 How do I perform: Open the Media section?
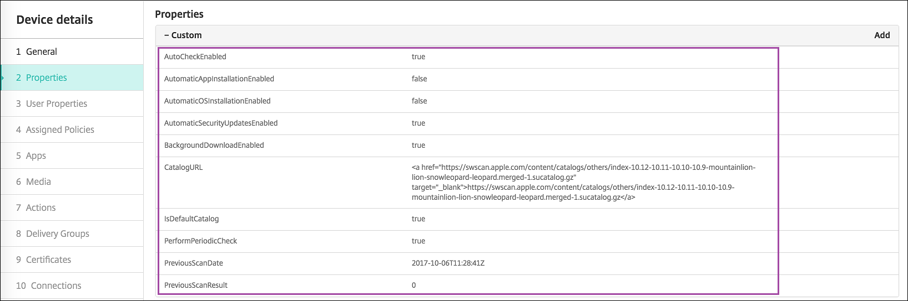click(38, 181)
